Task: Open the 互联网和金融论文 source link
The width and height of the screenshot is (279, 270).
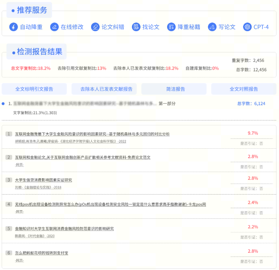Action: [x=83, y=157]
